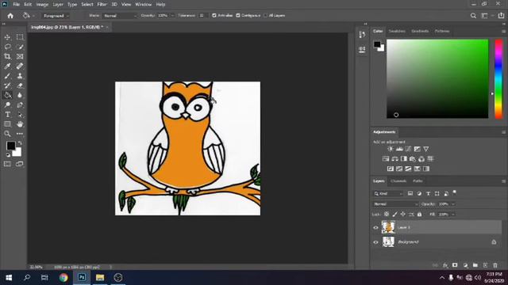Image resolution: width=508 pixels, height=285 pixels.
Task: Open the layer Kind filter dropdown
Action: click(x=388, y=193)
